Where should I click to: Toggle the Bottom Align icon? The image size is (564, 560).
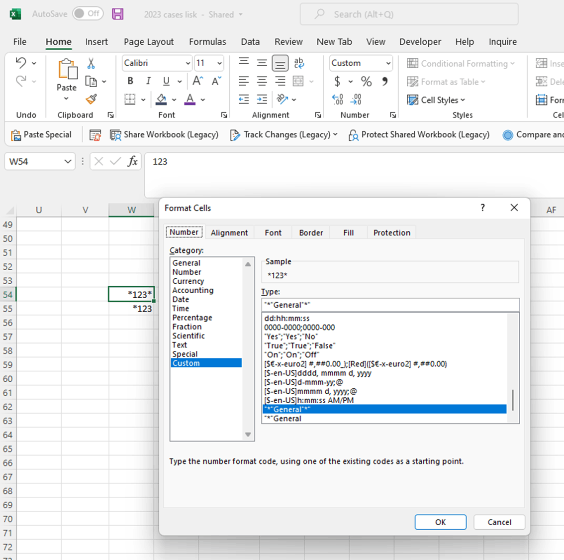(280, 63)
